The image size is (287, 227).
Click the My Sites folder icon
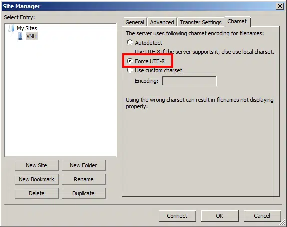pos(11,28)
